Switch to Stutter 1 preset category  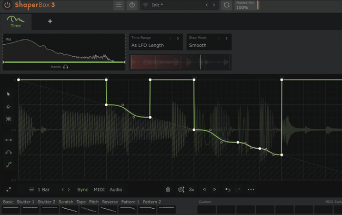click(25, 202)
